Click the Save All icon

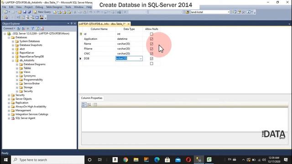coord(29,12)
